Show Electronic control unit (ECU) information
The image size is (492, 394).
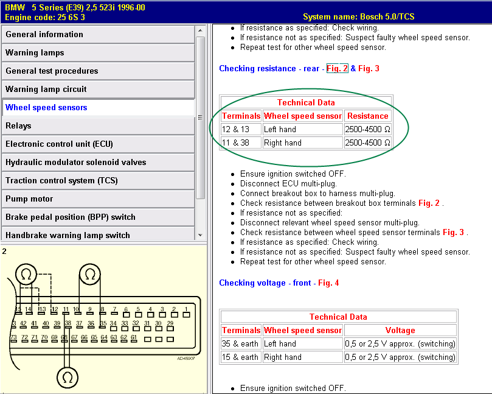point(98,144)
